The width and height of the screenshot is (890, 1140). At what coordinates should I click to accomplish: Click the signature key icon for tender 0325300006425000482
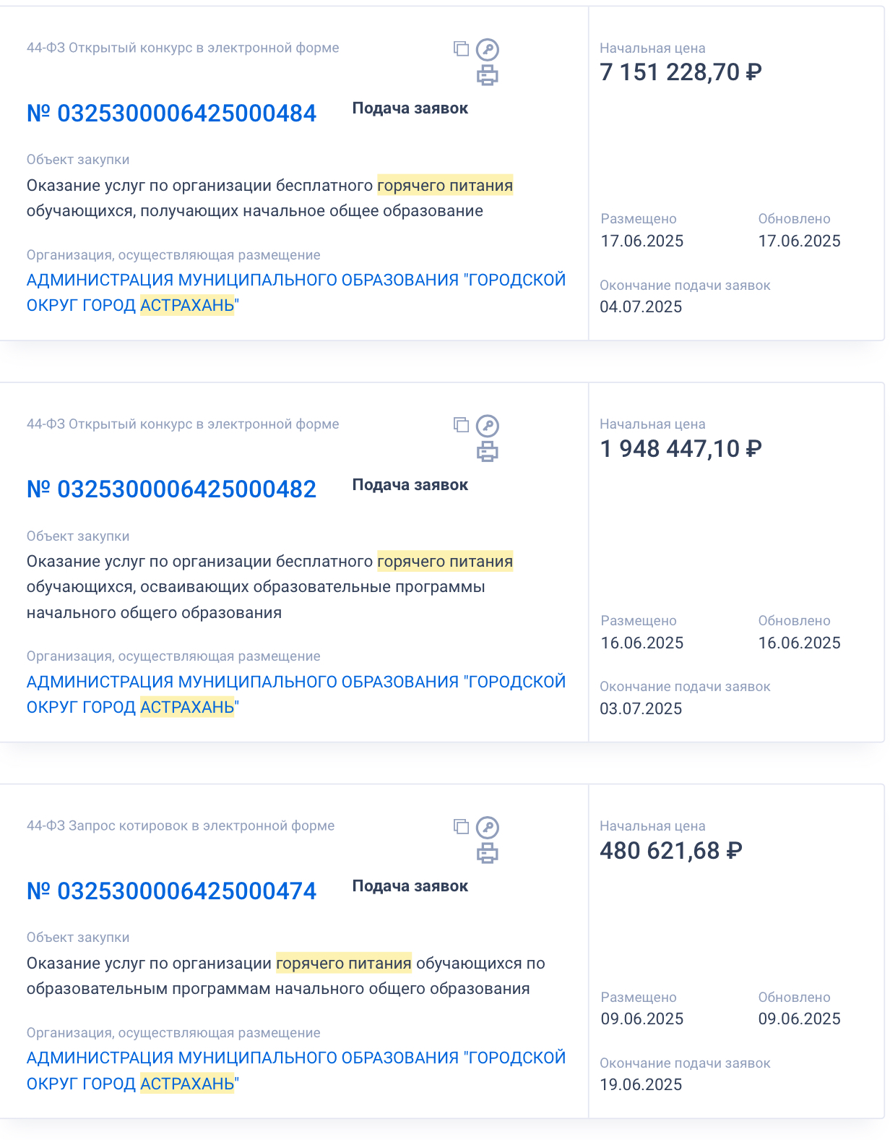(x=488, y=426)
